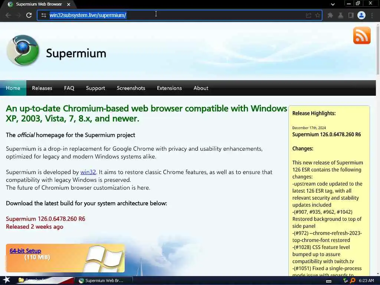Open the About navigation item
Viewport: 380px width, 285px height.
(201, 88)
